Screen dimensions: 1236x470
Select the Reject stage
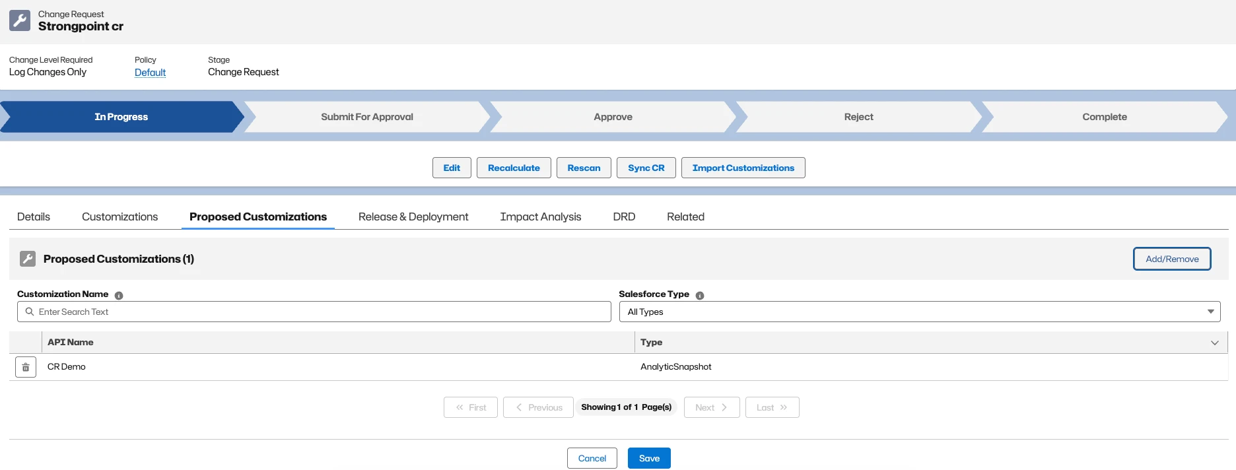(858, 117)
